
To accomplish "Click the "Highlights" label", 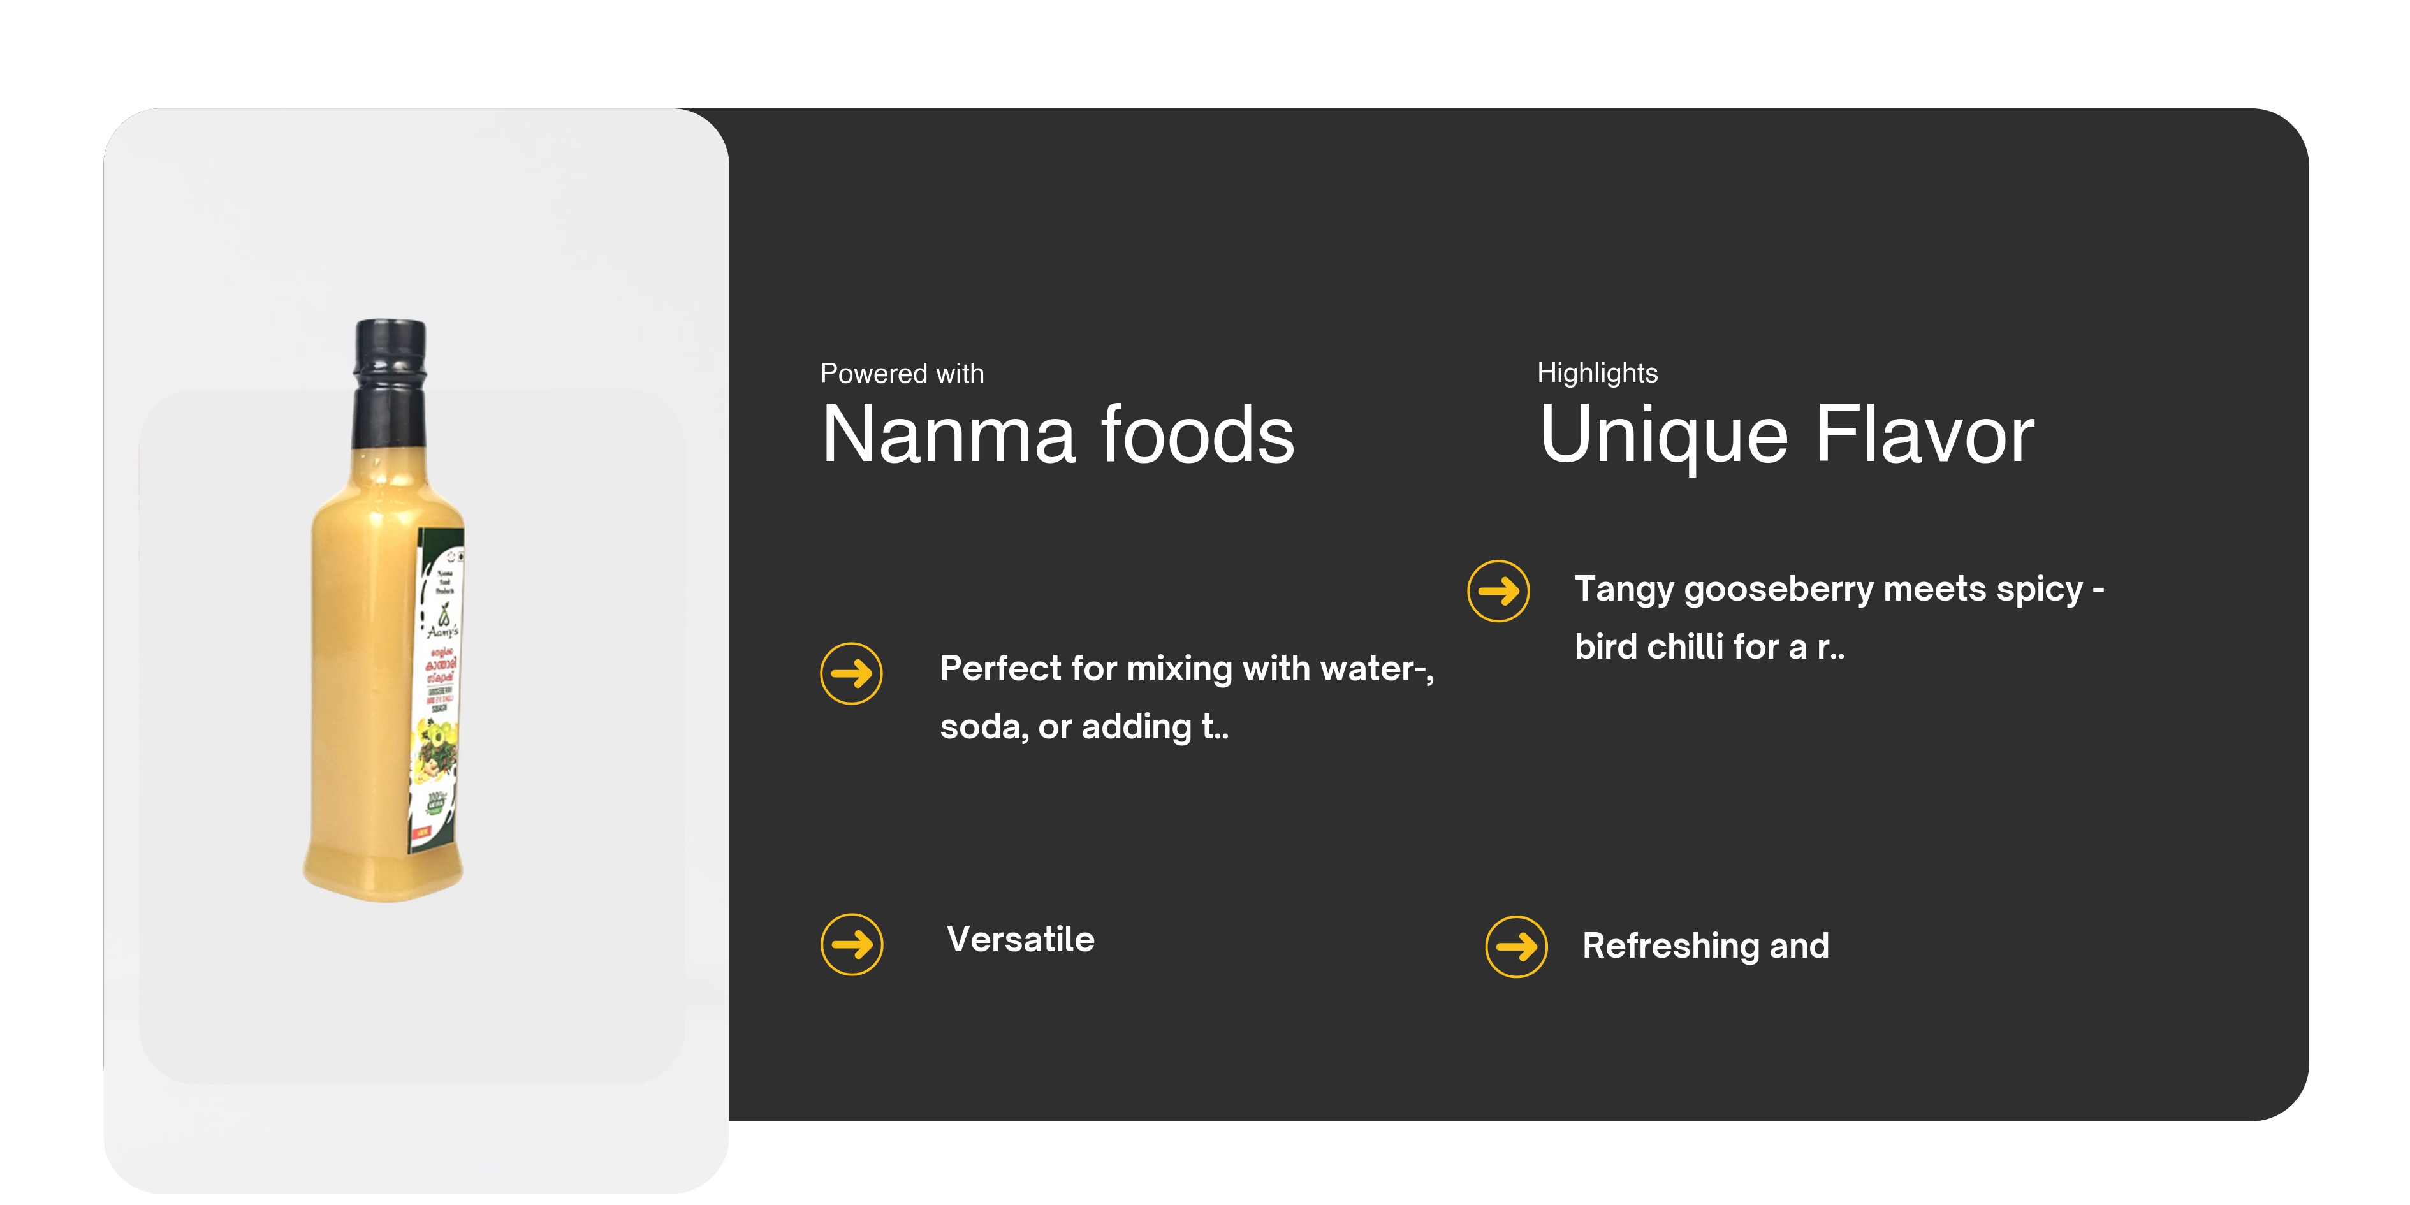I will (1597, 372).
